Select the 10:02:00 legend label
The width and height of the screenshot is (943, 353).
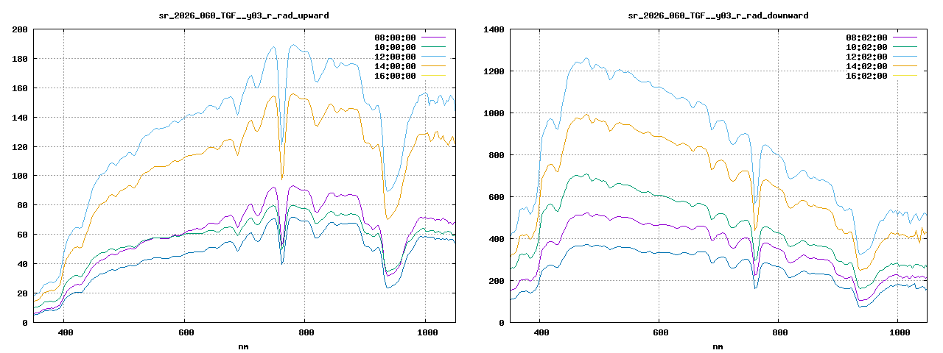click(x=866, y=47)
